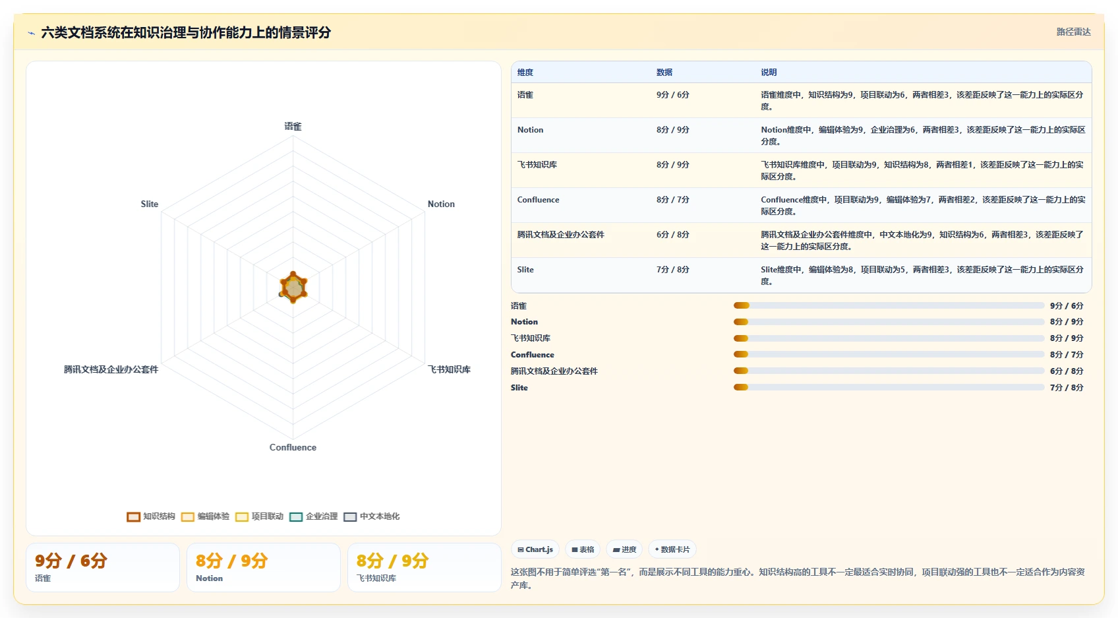Click the Notion cell in the table
1118x618 pixels.
(x=531, y=130)
